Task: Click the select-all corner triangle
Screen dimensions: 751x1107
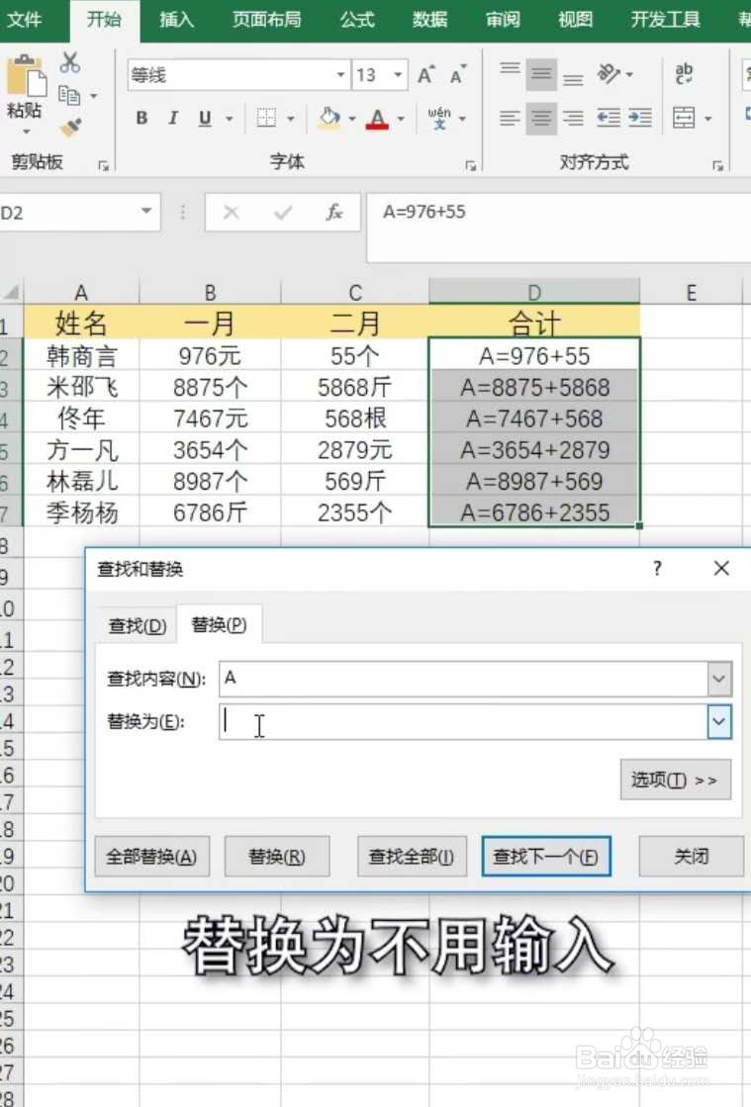Action: (11, 292)
